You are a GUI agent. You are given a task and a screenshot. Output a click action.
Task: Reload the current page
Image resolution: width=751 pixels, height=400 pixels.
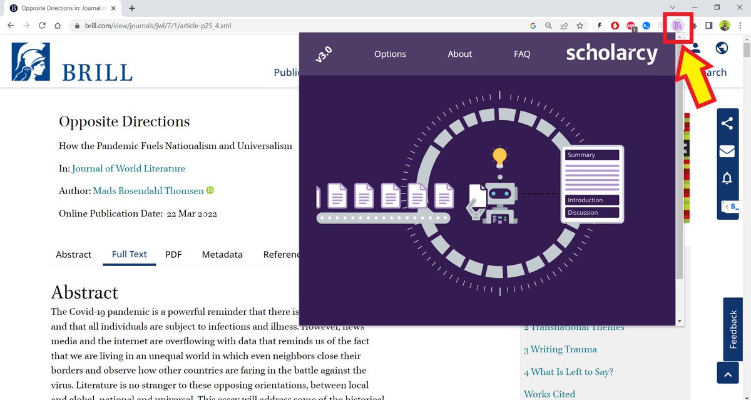click(x=42, y=26)
